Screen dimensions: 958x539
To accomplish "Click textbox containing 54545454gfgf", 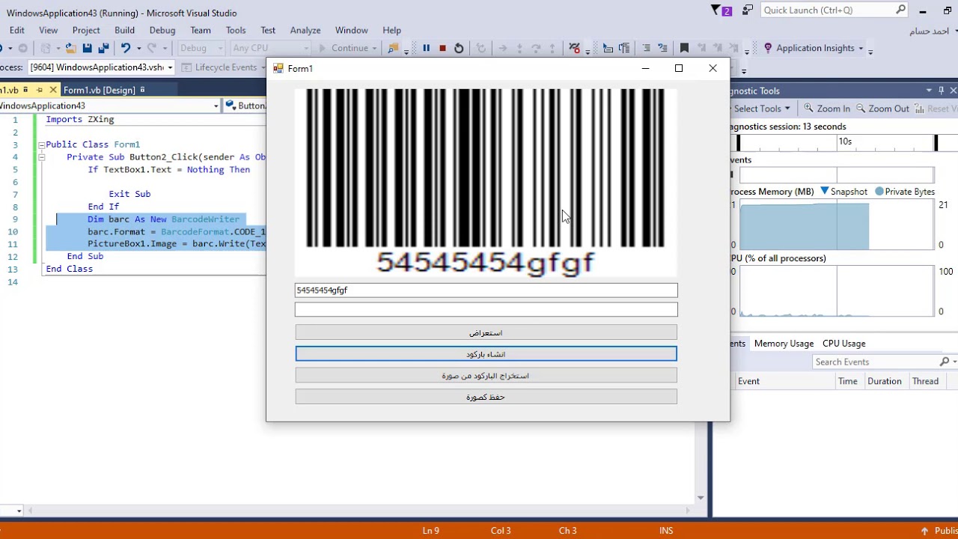I will point(486,290).
